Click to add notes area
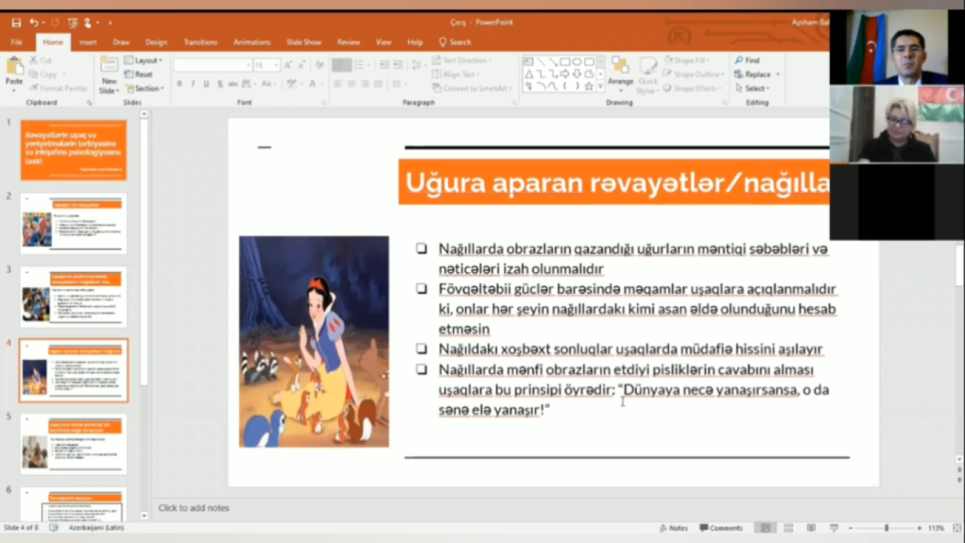This screenshot has height=543, width=965. [x=194, y=508]
